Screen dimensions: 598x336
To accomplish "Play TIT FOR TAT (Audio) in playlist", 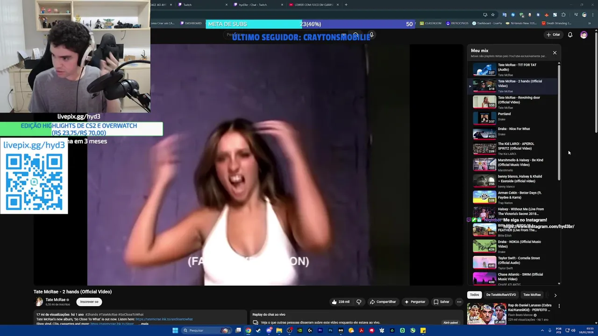I will tap(513, 70).
